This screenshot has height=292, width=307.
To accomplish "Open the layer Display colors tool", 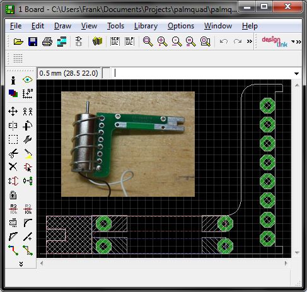I will 13,93.
